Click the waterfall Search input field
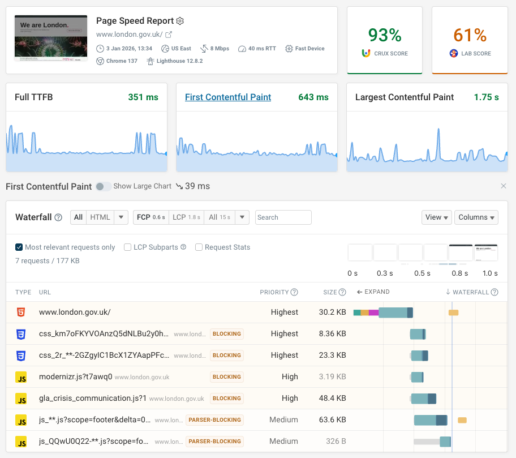516x458 pixels. tap(283, 217)
